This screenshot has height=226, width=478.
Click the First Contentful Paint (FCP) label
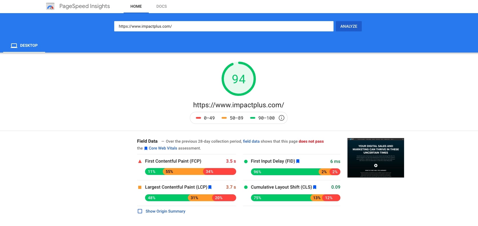tap(173, 161)
